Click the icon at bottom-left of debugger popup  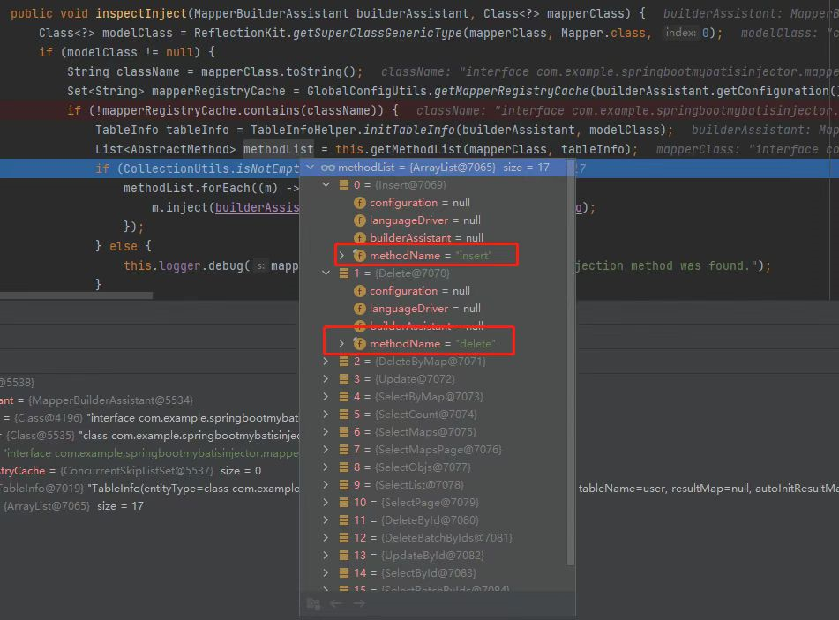click(313, 603)
